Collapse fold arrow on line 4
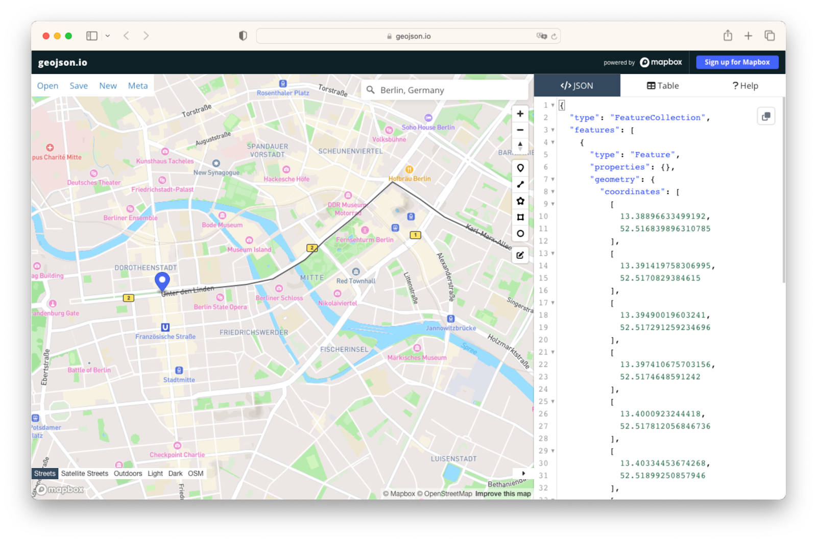817x541 pixels. (x=552, y=142)
